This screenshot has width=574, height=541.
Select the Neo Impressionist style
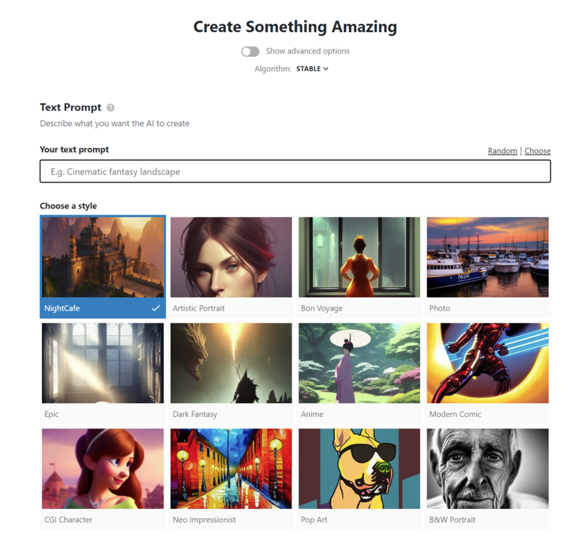231,479
